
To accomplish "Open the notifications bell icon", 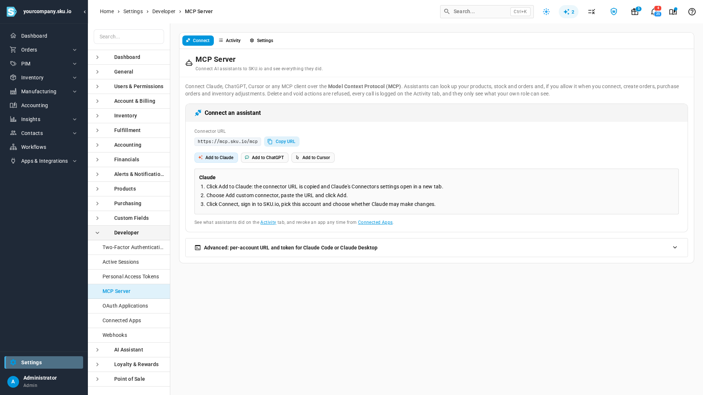I will pyautogui.click(x=654, y=12).
